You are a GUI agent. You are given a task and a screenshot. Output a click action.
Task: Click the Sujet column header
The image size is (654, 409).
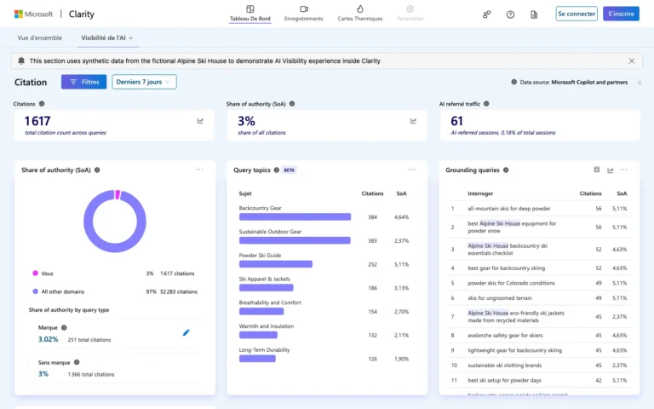(245, 193)
